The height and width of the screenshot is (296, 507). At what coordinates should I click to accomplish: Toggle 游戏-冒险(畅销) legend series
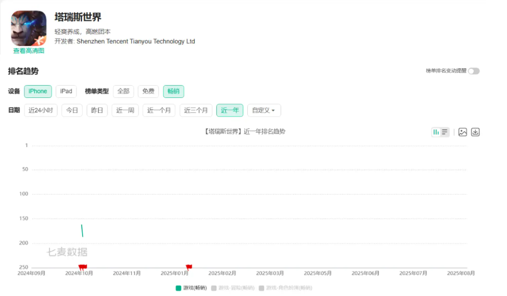[x=232, y=288]
